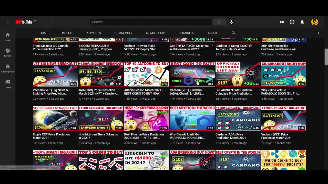Open Altcoin Season March 2021 thumbnail
This screenshot has height=184, width=328.
coord(146,74)
